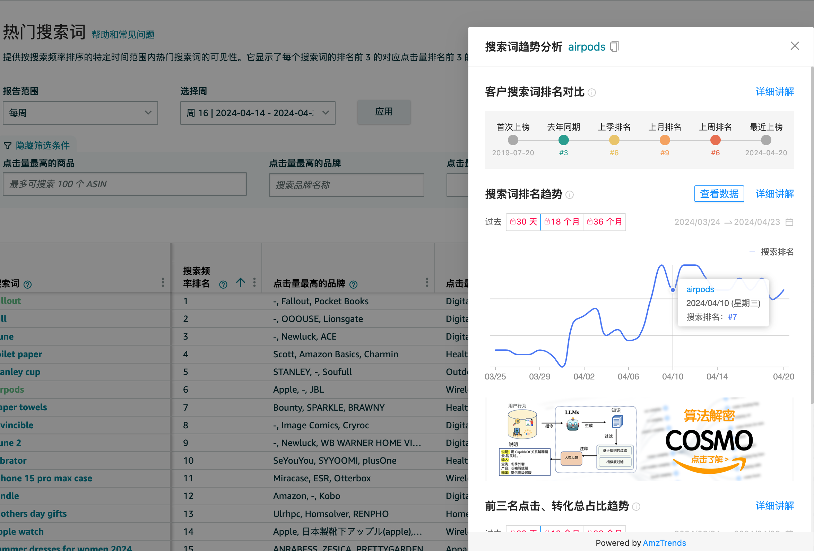Click the 查看数据 button
Viewport: 814px width, 551px height.
pos(719,194)
